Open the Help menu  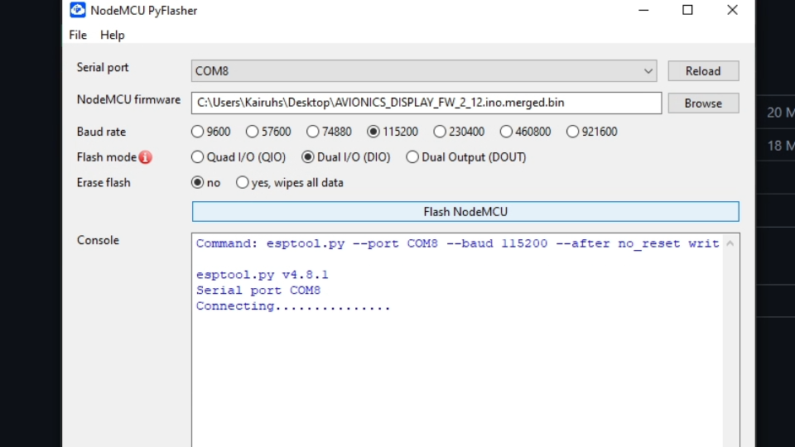click(112, 35)
